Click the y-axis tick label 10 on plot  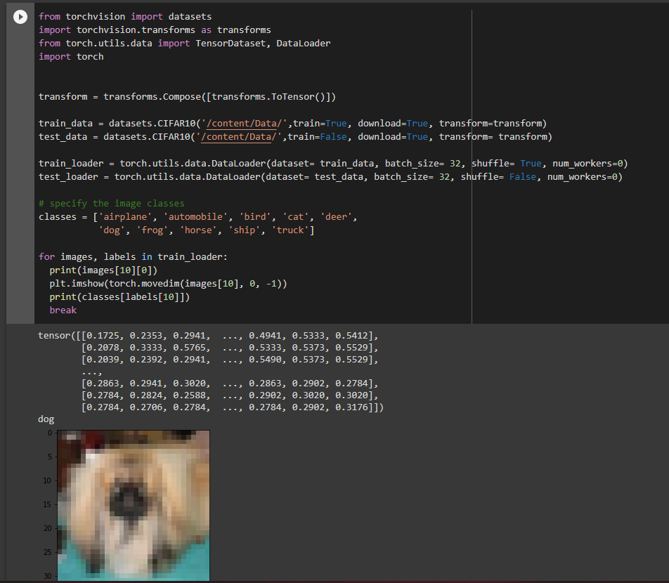tap(48, 480)
